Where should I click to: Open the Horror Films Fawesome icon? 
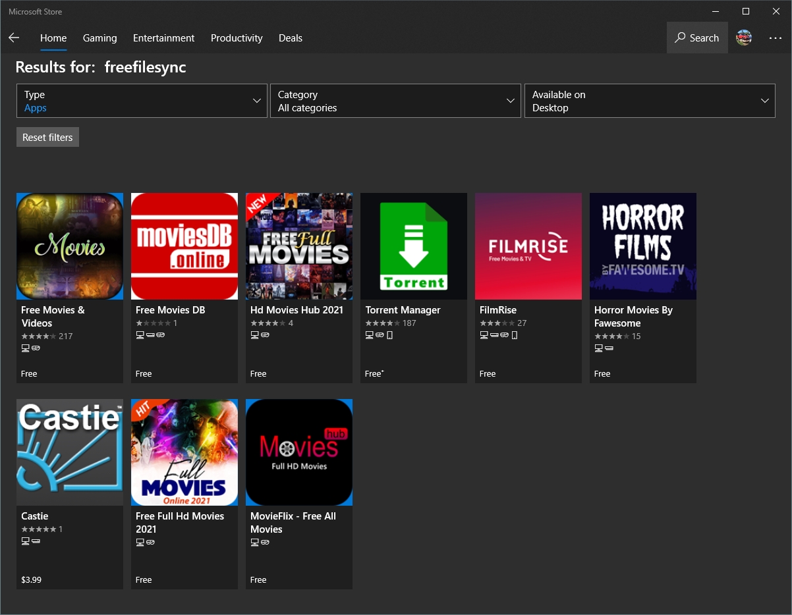click(643, 246)
